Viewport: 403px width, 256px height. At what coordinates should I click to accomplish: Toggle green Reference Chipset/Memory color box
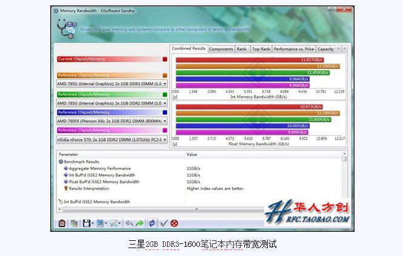pos(165,94)
